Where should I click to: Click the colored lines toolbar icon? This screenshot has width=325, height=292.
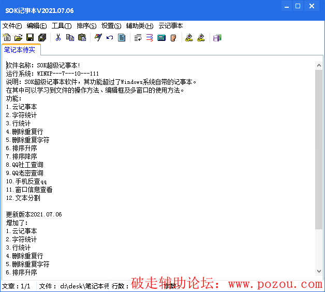click(x=150, y=38)
